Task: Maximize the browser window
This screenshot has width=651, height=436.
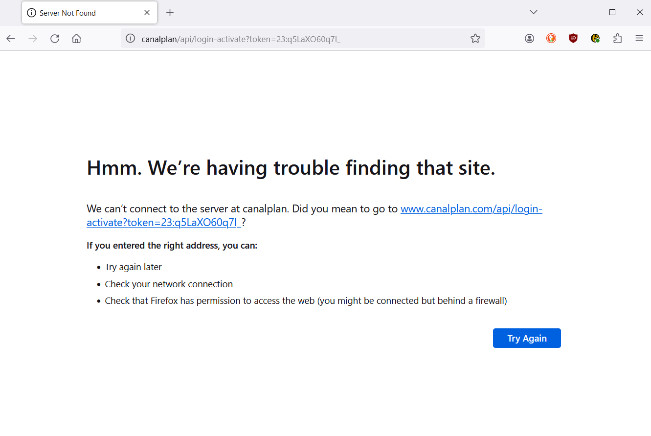Action: pyautogui.click(x=612, y=12)
